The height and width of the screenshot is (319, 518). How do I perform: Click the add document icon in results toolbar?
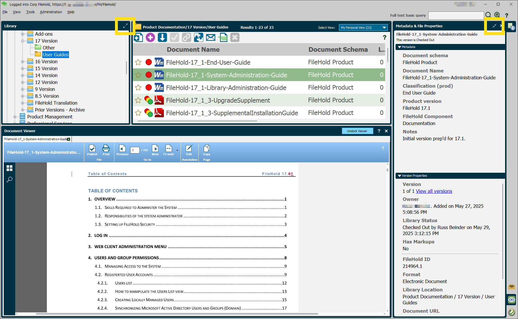pyautogui.click(x=138, y=37)
